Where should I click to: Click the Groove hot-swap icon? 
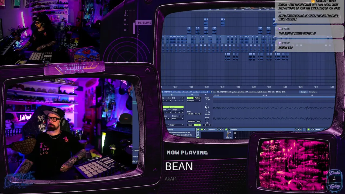180,116
